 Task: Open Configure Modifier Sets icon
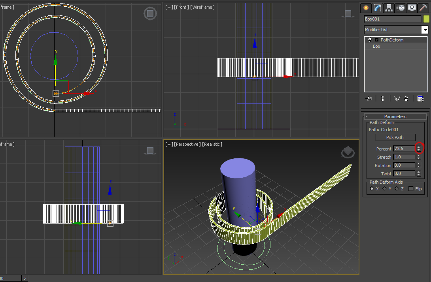[420, 99]
